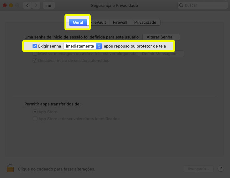Open the imediatamente delay dropdown
Image resolution: width=230 pixels, height=178 pixels.
coord(83,46)
